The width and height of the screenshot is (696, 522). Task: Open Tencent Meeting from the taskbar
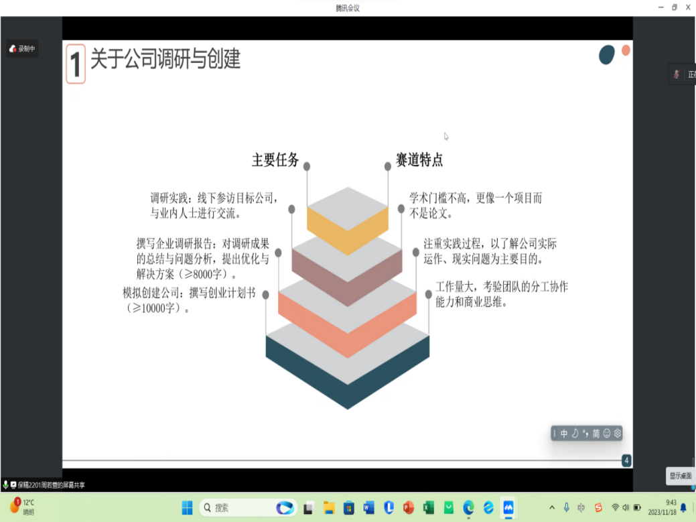tap(508, 507)
